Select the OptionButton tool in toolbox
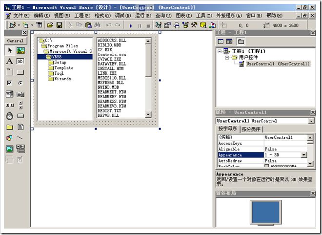322x235 pixels. [x=20, y=83]
